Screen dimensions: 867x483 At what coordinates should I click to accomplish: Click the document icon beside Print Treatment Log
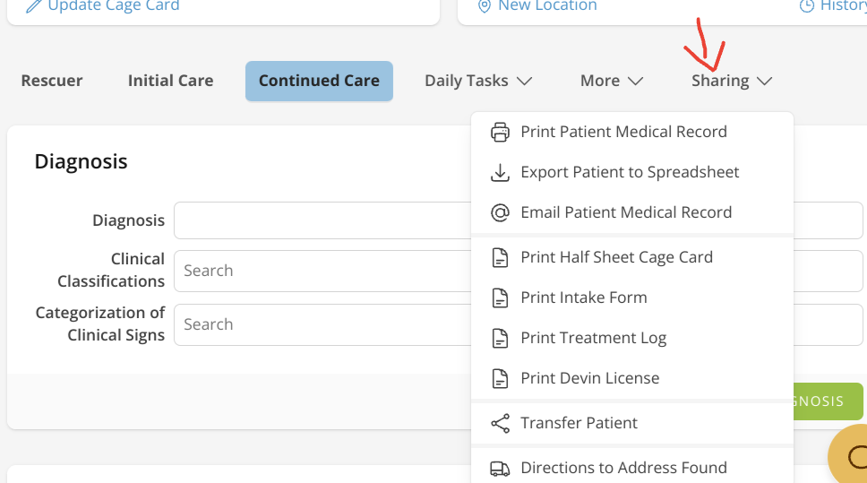(500, 338)
